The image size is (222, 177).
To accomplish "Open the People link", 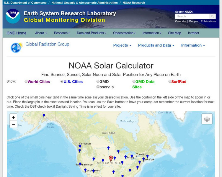I will point(193,21).
